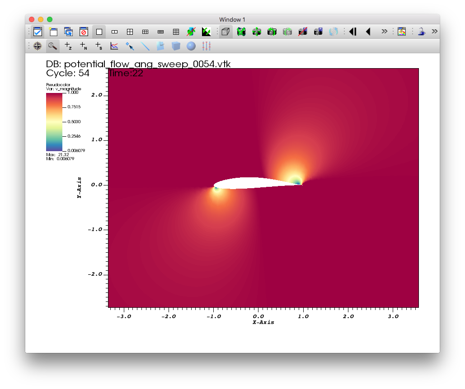The width and height of the screenshot is (465, 389).
Task: Click the 'Var: v_magnitude' legend label
Action: (63, 89)
